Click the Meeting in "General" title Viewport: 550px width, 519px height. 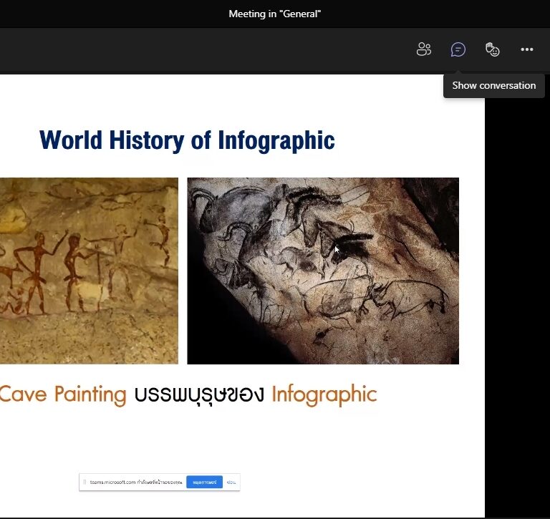tap(275, 14)
